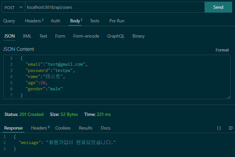Select JSON body type
The height and width of the screenshot is (157, 235).
[x=9, y=36]
